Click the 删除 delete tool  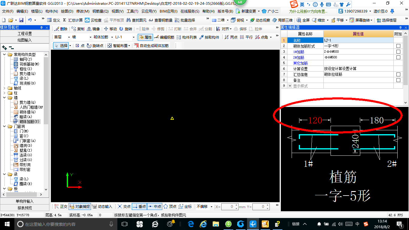pyautogui.click(x=61, y=29)
